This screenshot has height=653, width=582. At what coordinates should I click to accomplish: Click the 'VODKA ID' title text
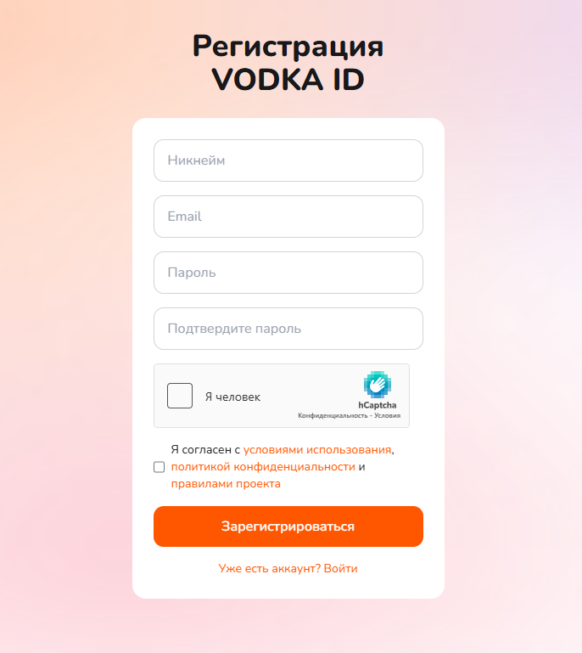click(x=288, y=79)
